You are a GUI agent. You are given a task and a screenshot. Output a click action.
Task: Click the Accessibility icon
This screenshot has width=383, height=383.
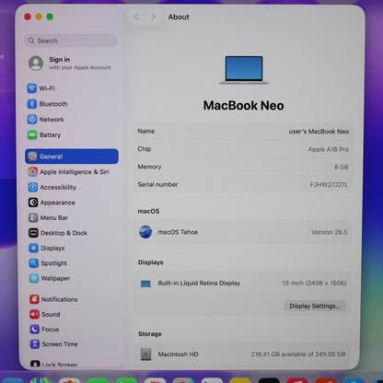(33, 187)
